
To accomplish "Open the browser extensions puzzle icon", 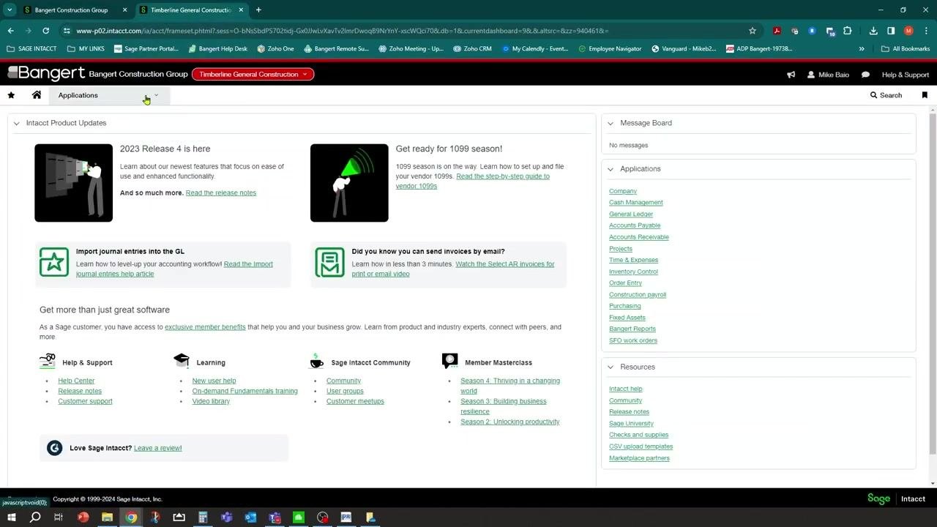I will 848,31.
